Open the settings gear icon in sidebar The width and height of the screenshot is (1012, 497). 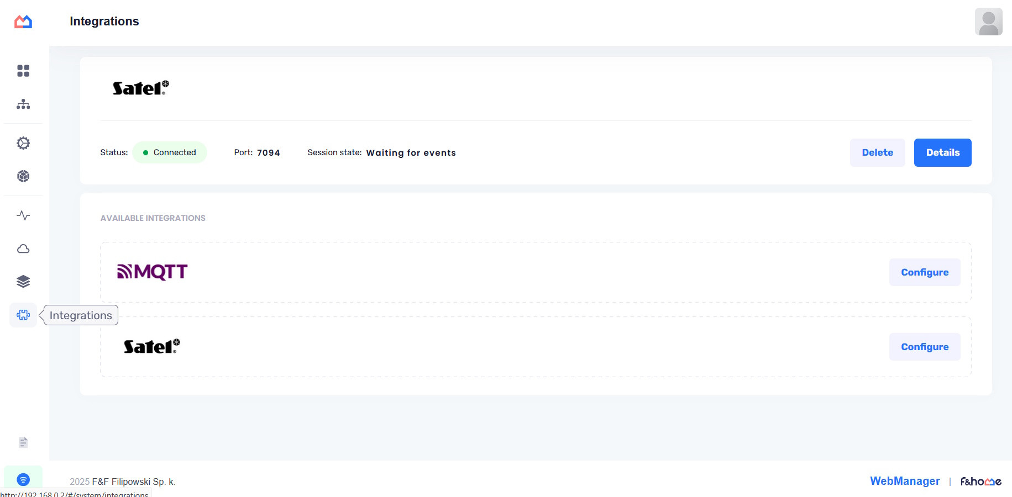pyautogui.click(x=23, y=143)
